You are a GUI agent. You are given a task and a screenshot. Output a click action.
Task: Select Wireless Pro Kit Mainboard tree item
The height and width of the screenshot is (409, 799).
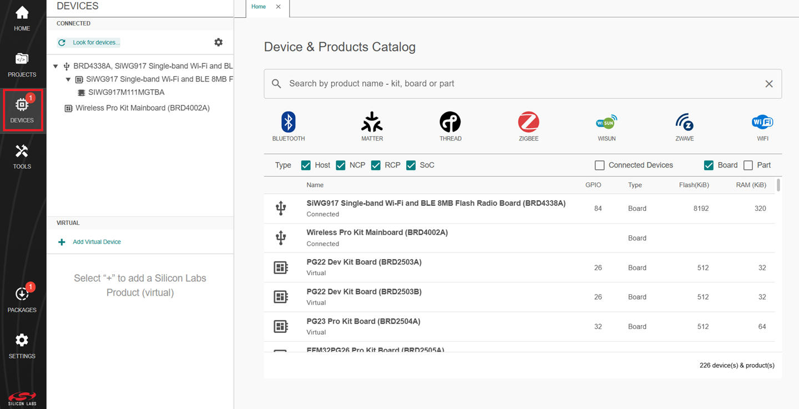tap(142, 108)
